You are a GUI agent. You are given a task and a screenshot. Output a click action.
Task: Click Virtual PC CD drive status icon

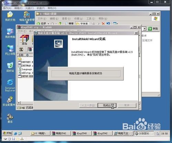tap(10, 139)
